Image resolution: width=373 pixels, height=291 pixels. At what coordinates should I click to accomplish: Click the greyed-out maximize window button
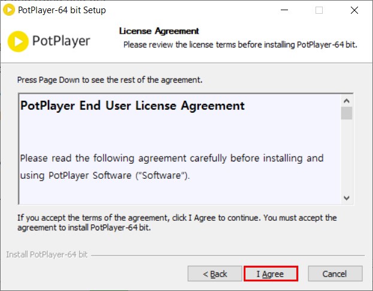(x=319, y=10)
